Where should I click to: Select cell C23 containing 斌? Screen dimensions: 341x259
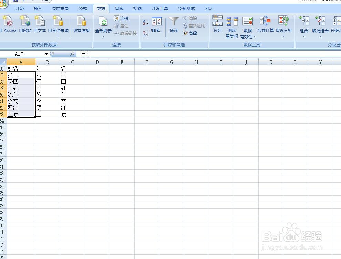click(x=72, y=114)
